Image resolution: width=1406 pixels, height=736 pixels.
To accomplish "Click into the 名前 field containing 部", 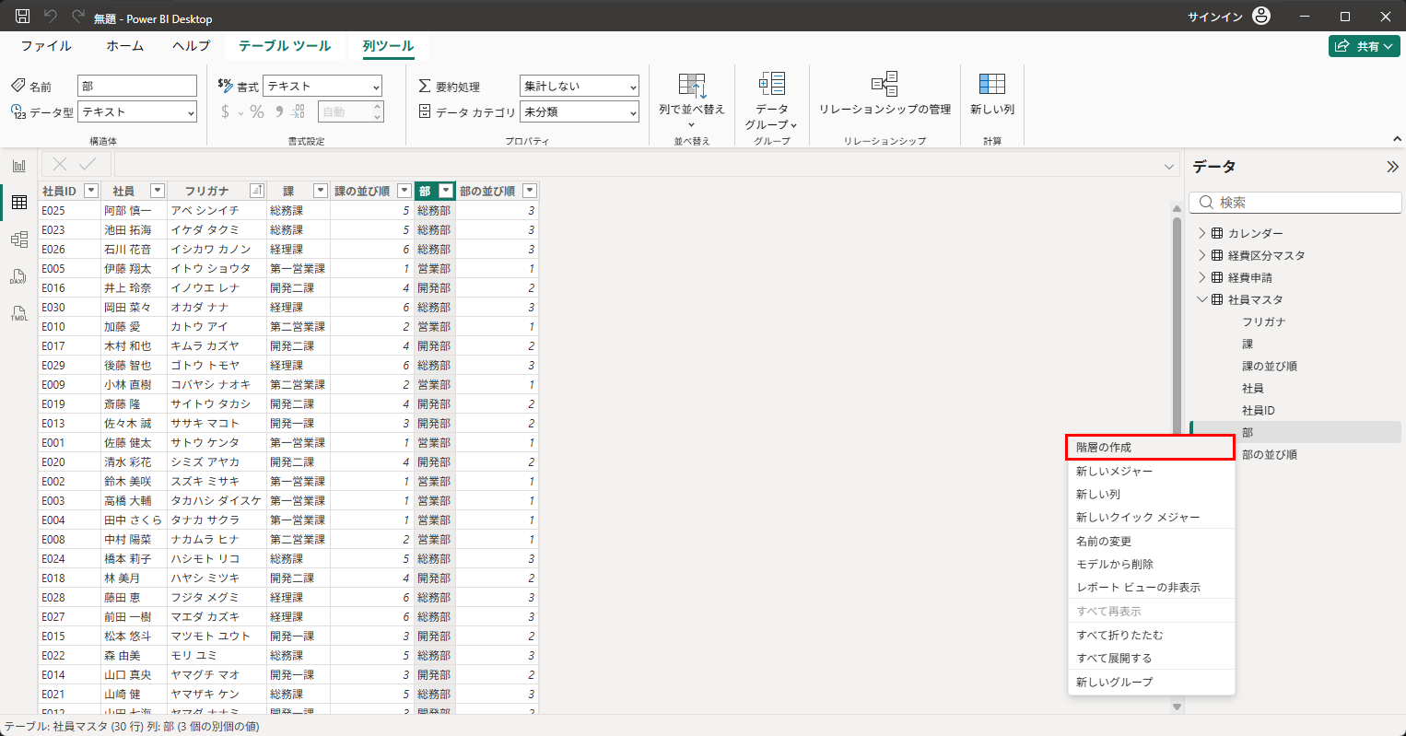I will point(137,86).
